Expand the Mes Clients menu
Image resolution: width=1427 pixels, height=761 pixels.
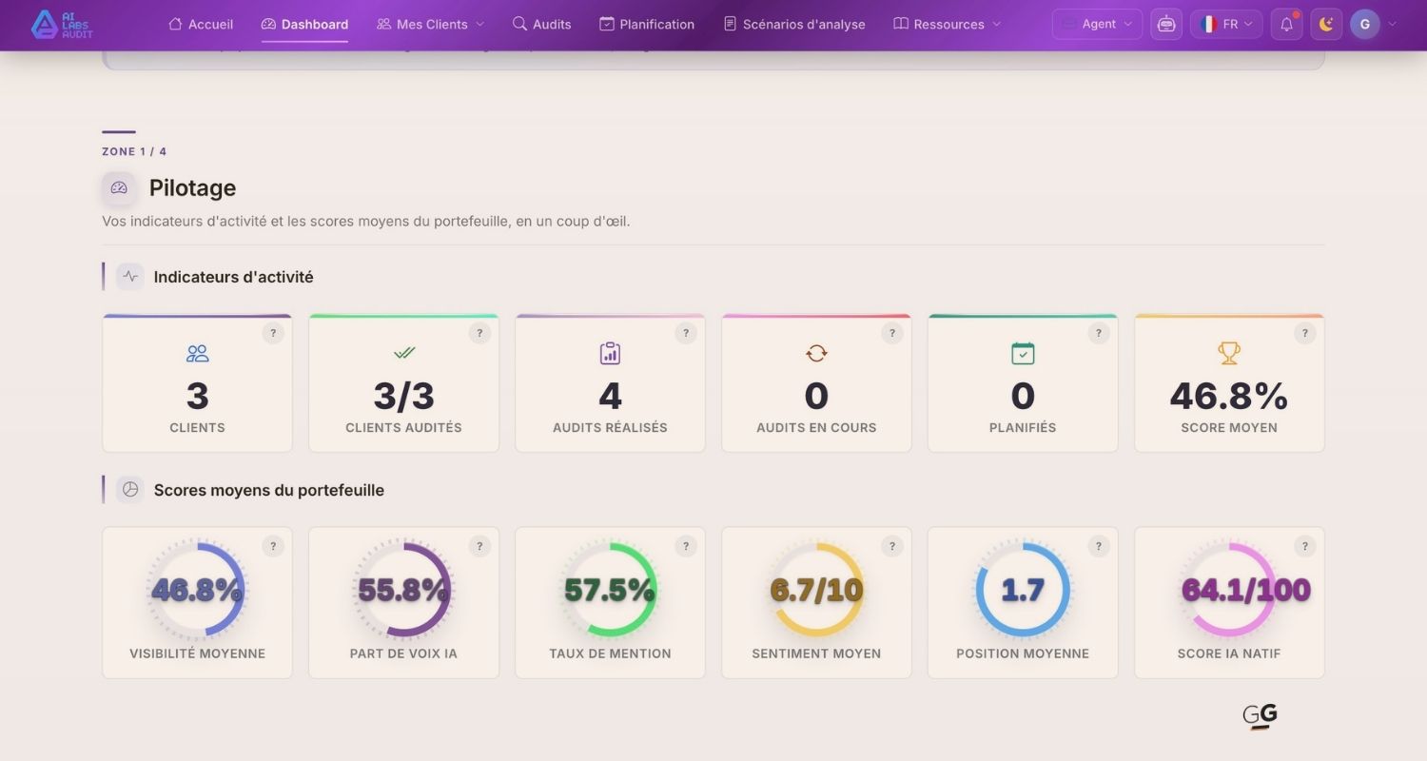pos(430,24)
